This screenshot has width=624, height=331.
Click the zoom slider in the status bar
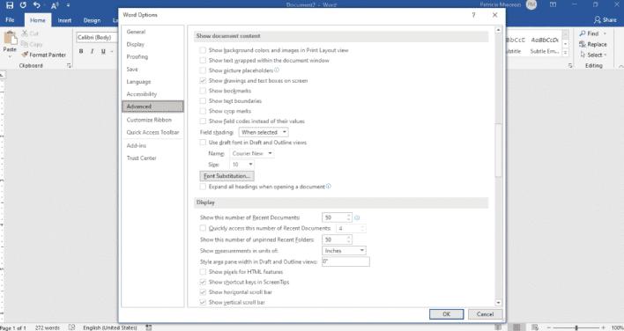tap(576, 327)
